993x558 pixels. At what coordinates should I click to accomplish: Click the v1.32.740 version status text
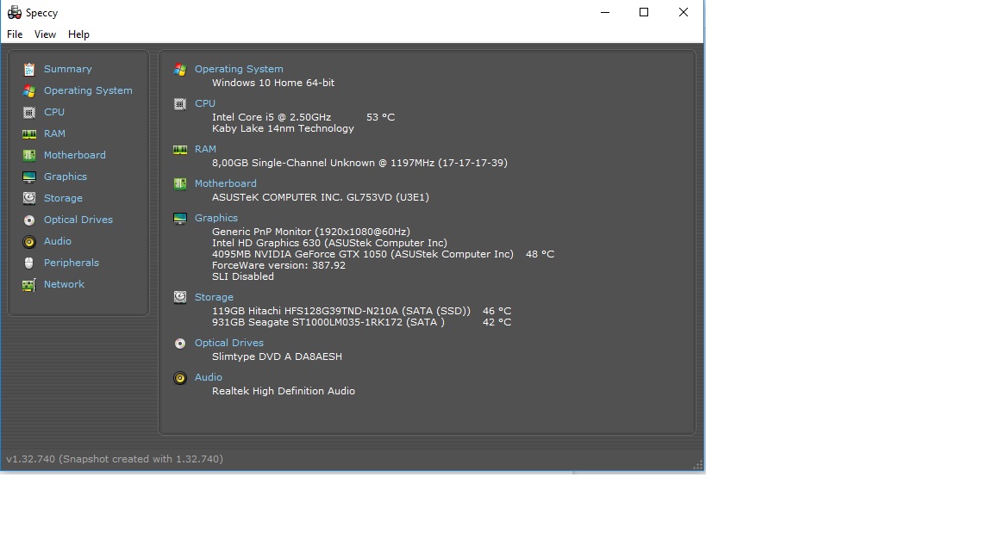[115, 459]
